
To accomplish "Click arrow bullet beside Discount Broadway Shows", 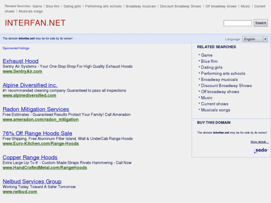I will [x=199, y=85].
